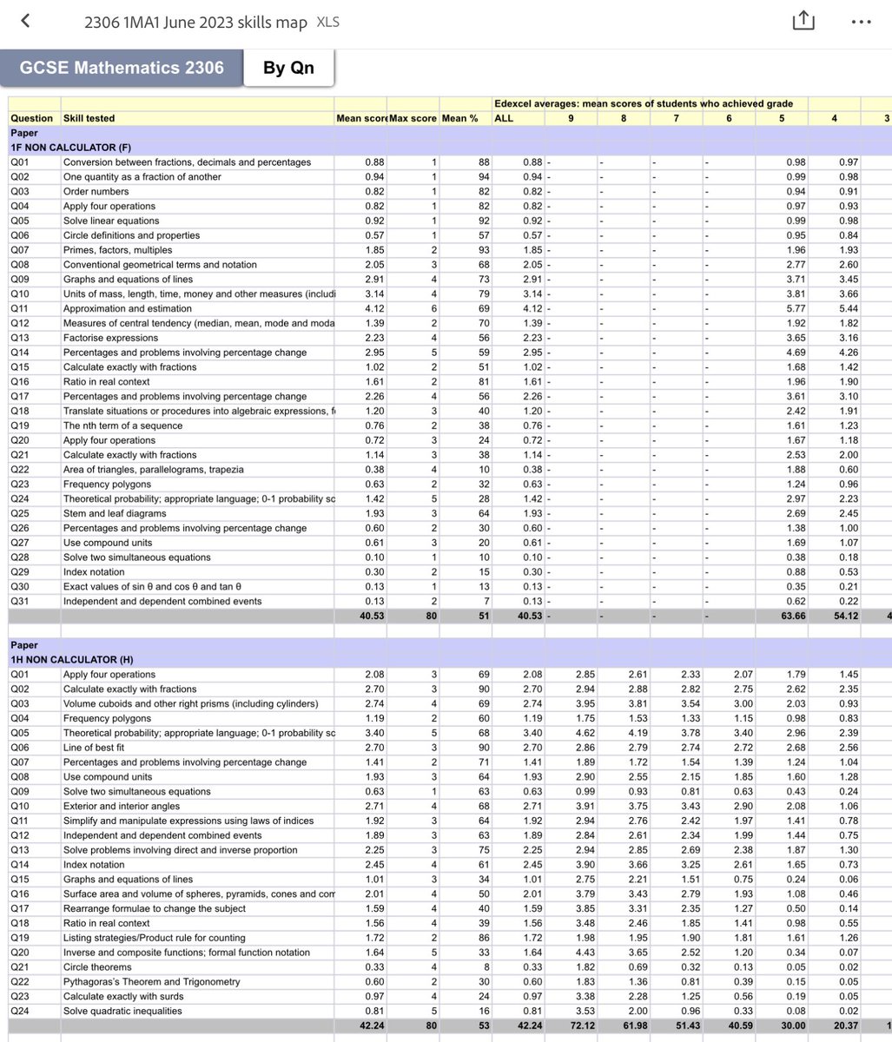This screenshot has width=892, height=1042.
Task: Select the 1H NON CALCULATOR (H) heading
Action: pyautogui.click(x=71, y=659)
